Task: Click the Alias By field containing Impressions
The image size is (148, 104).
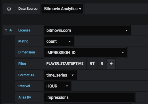Action: tap(89, 97)
